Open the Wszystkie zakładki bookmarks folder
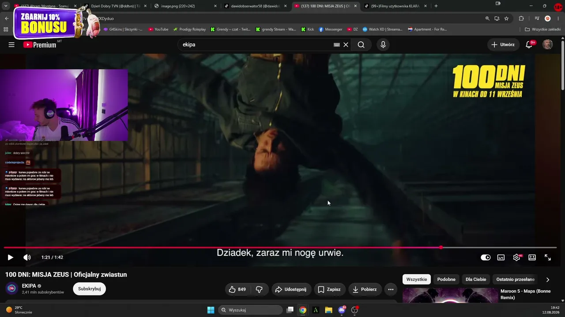 coord(543,29)
